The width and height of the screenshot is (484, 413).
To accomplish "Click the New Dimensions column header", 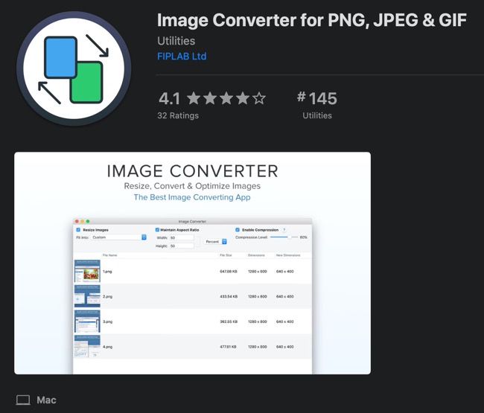I will point(288,255).
